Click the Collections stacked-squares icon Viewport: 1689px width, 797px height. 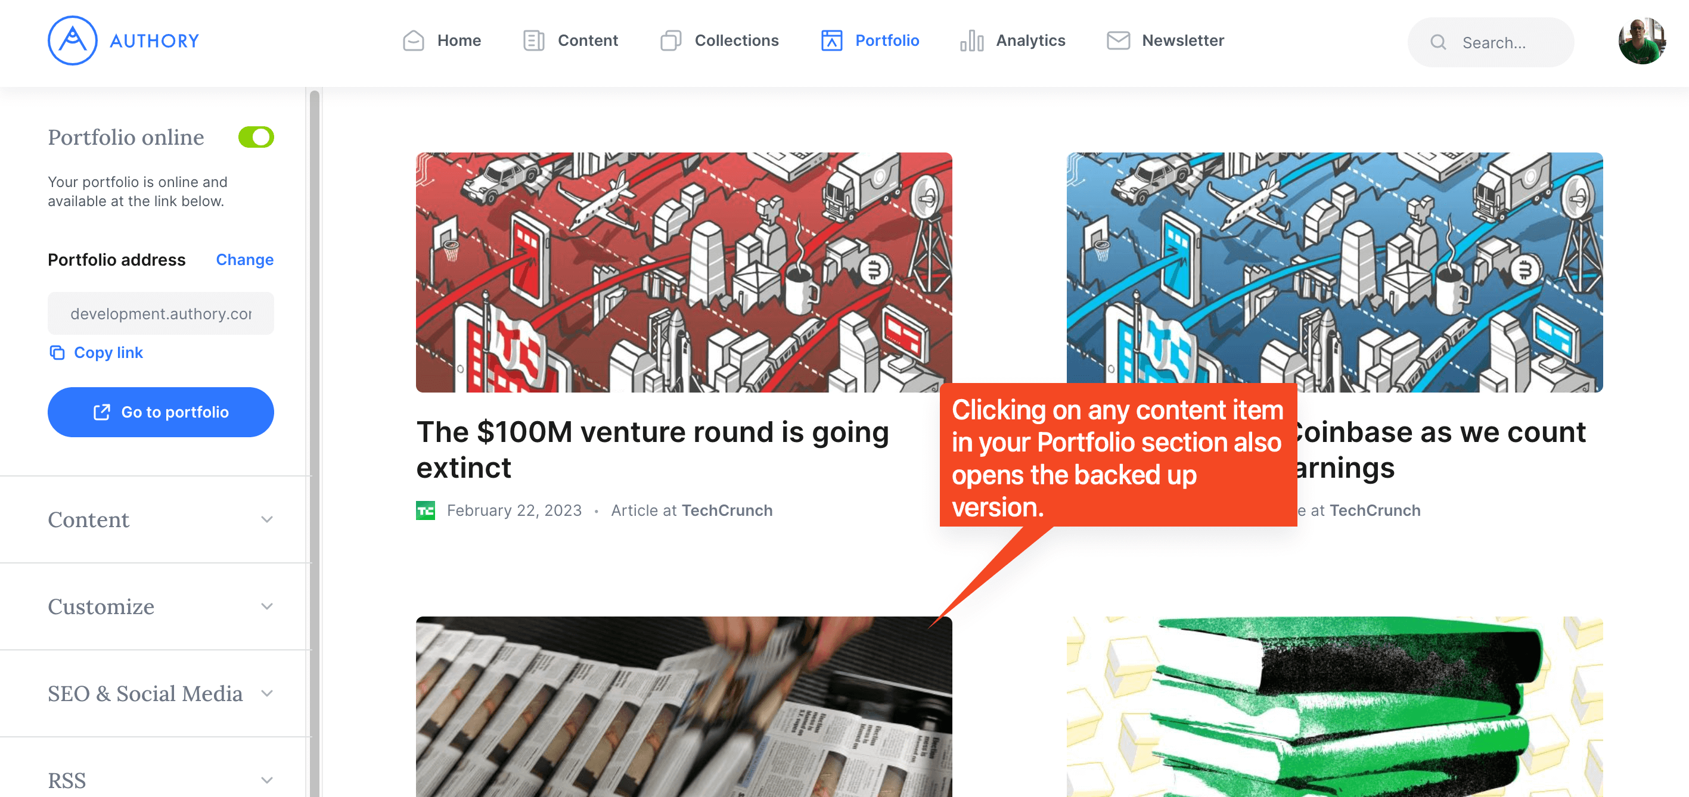pos(670,41)
